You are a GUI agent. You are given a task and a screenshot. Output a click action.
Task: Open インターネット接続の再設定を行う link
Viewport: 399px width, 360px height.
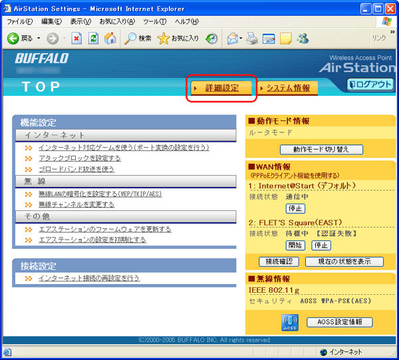89,278
